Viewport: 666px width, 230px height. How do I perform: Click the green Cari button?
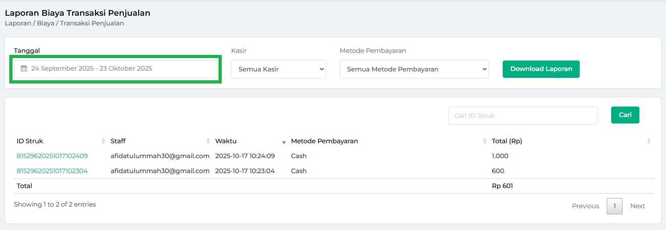tap(625, 115)
